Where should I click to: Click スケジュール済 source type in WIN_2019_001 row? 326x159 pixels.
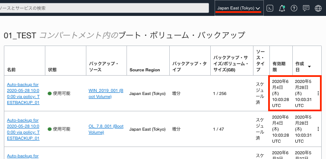point(260,93)
